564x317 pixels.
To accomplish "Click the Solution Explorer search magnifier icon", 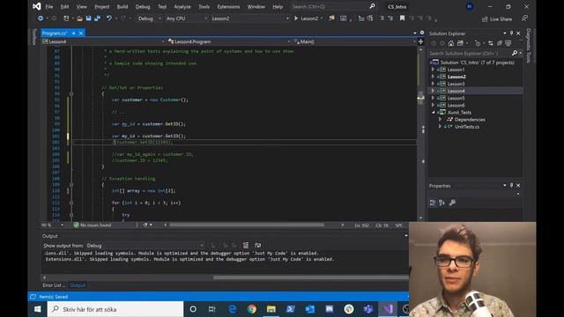I will (515, 53).
